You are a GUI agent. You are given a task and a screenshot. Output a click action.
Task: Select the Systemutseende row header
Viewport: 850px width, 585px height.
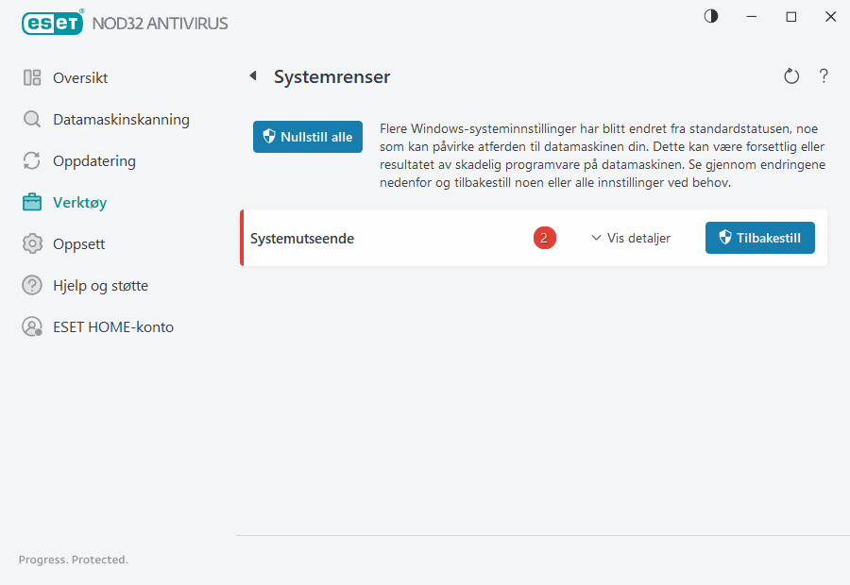point(302,238)
